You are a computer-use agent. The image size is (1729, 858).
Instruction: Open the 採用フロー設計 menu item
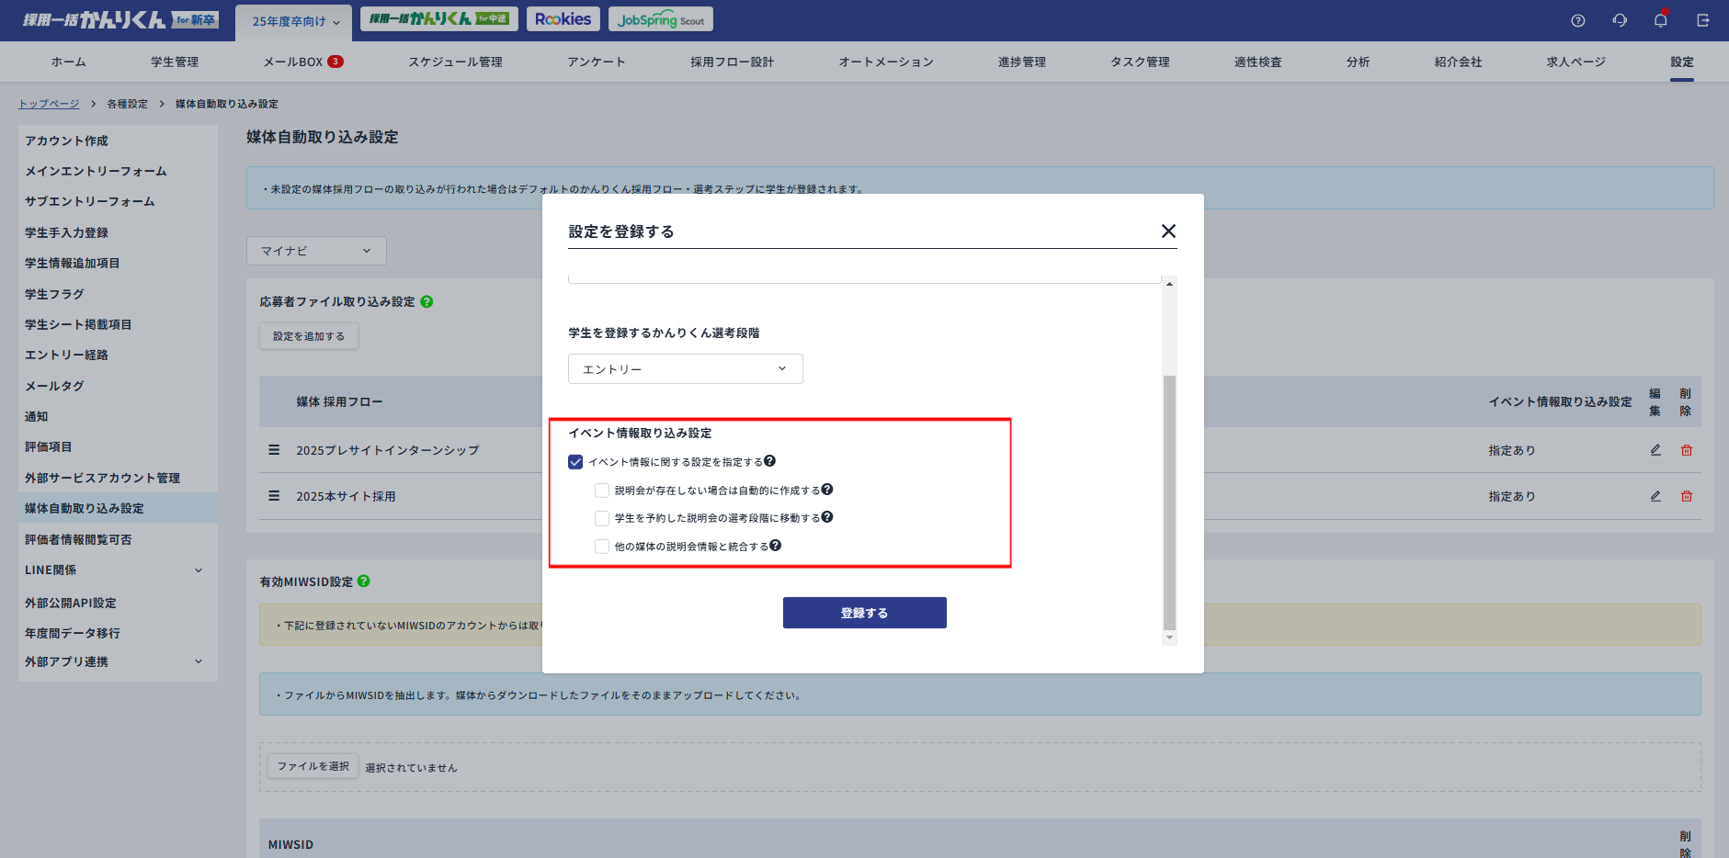coord(732,62)
